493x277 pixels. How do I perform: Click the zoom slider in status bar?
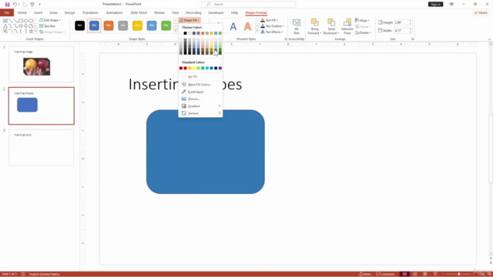point(459,274)
